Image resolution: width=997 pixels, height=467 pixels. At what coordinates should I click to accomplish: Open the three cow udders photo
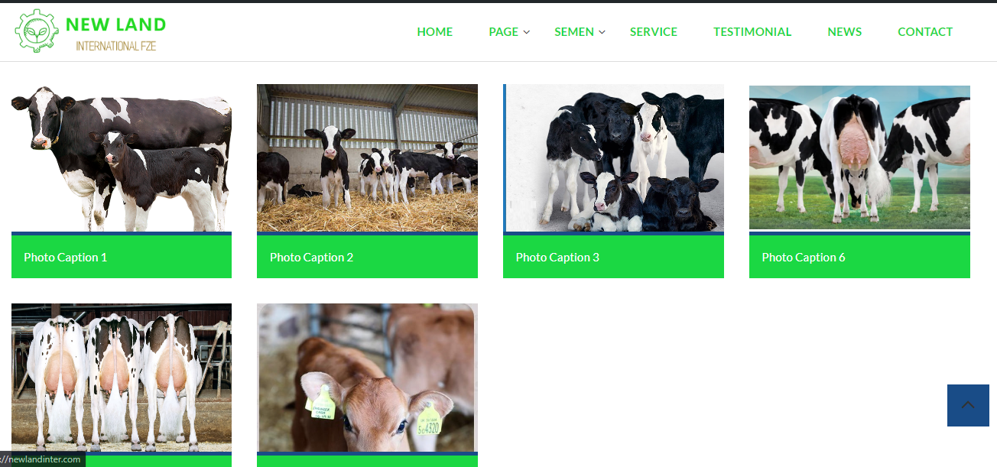tap(122, 378)
